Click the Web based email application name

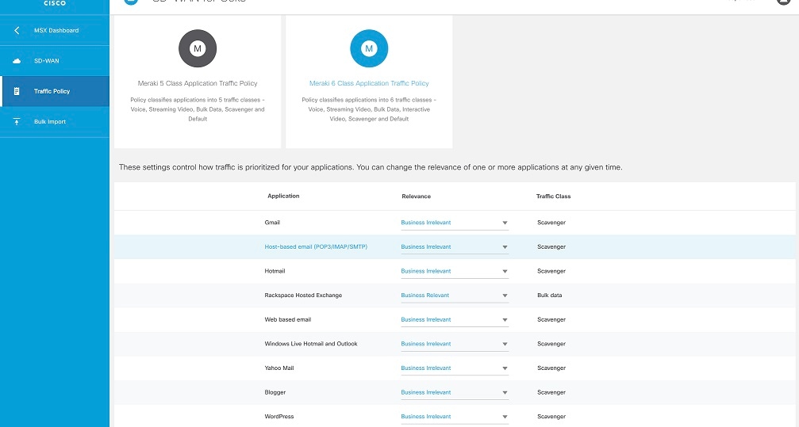pos(287,319)
